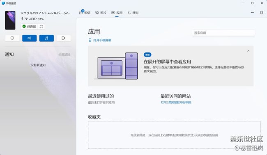This screenshot has height=155, width=267.
Task: Click 打开三星浏览器以同步网站 link
Action: tap(176, 103)
